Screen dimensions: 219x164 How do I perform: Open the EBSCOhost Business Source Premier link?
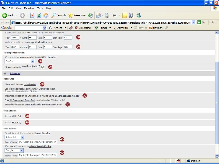tap(44, 33)
